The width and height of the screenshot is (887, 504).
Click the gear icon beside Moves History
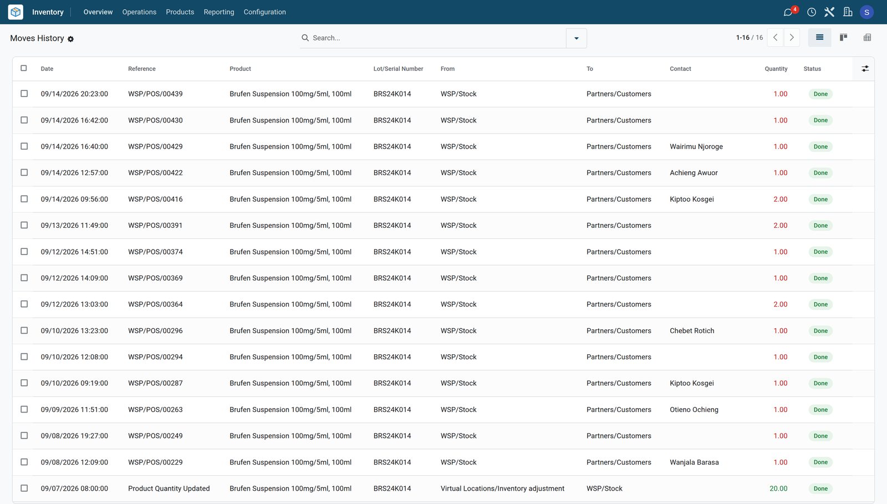coord(70,39)
